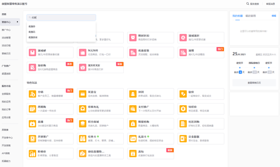Image resolution: width=280 pixels, height=167 pixels.
Task: Click the 编辑 link in favorites panel
Action: tap(274, 16)
